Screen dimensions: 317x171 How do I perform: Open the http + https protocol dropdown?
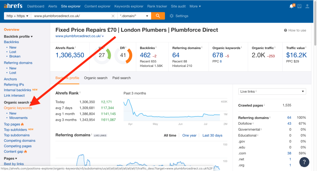click(17, 16)
